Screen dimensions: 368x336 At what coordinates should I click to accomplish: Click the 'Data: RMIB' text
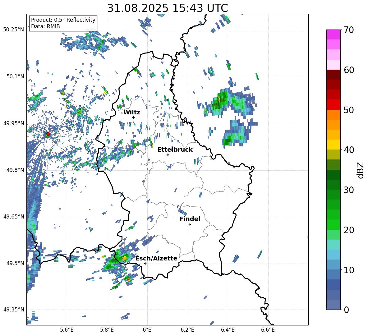tap(45, 26)
